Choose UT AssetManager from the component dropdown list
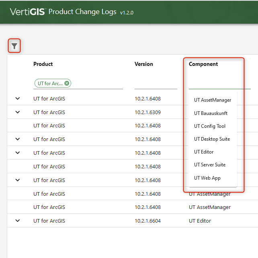 [x=213, y=100]
